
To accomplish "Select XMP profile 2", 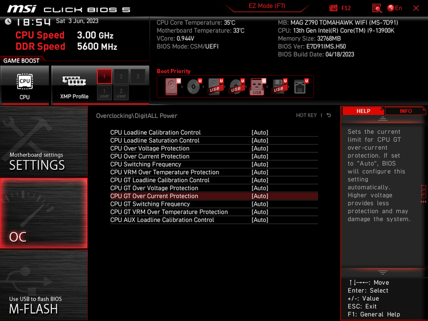I will pos(121,77).
